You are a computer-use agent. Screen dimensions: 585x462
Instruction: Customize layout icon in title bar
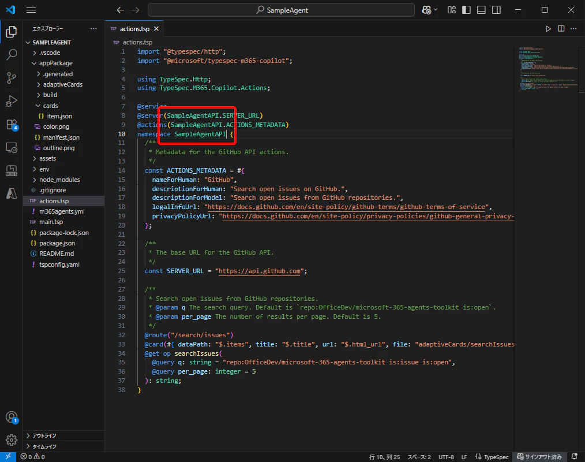point(451,10)
